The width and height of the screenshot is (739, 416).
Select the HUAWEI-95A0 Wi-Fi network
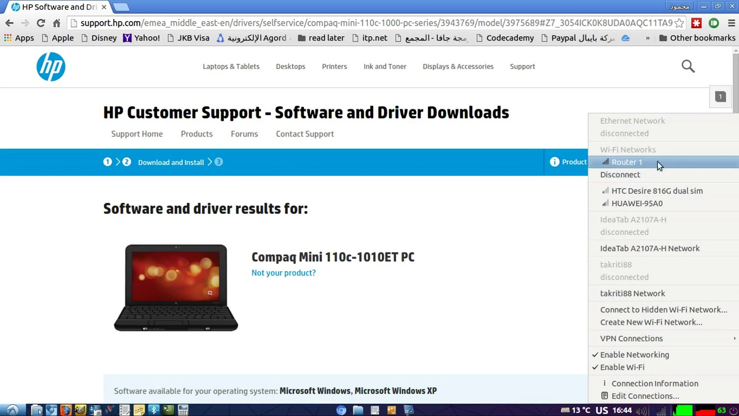click(x=637, y=203)
